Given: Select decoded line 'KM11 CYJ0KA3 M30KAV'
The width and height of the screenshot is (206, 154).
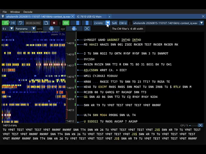Looking at the screenshot, I should 101,76.
